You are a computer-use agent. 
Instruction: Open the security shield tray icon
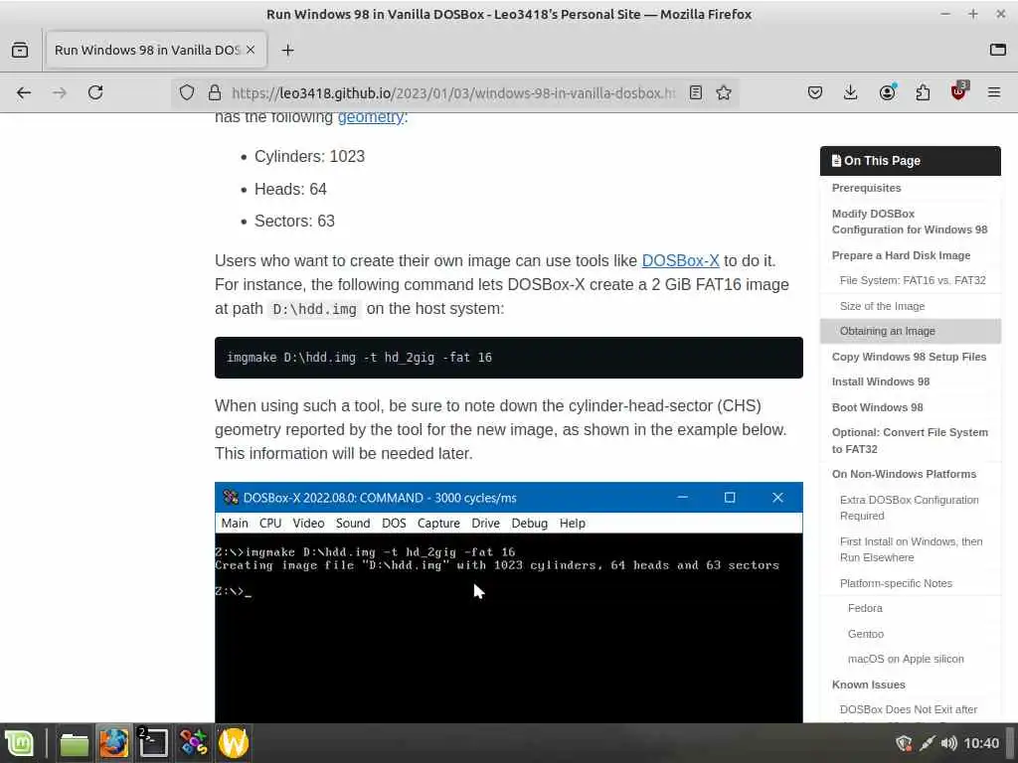pos(904,743)
